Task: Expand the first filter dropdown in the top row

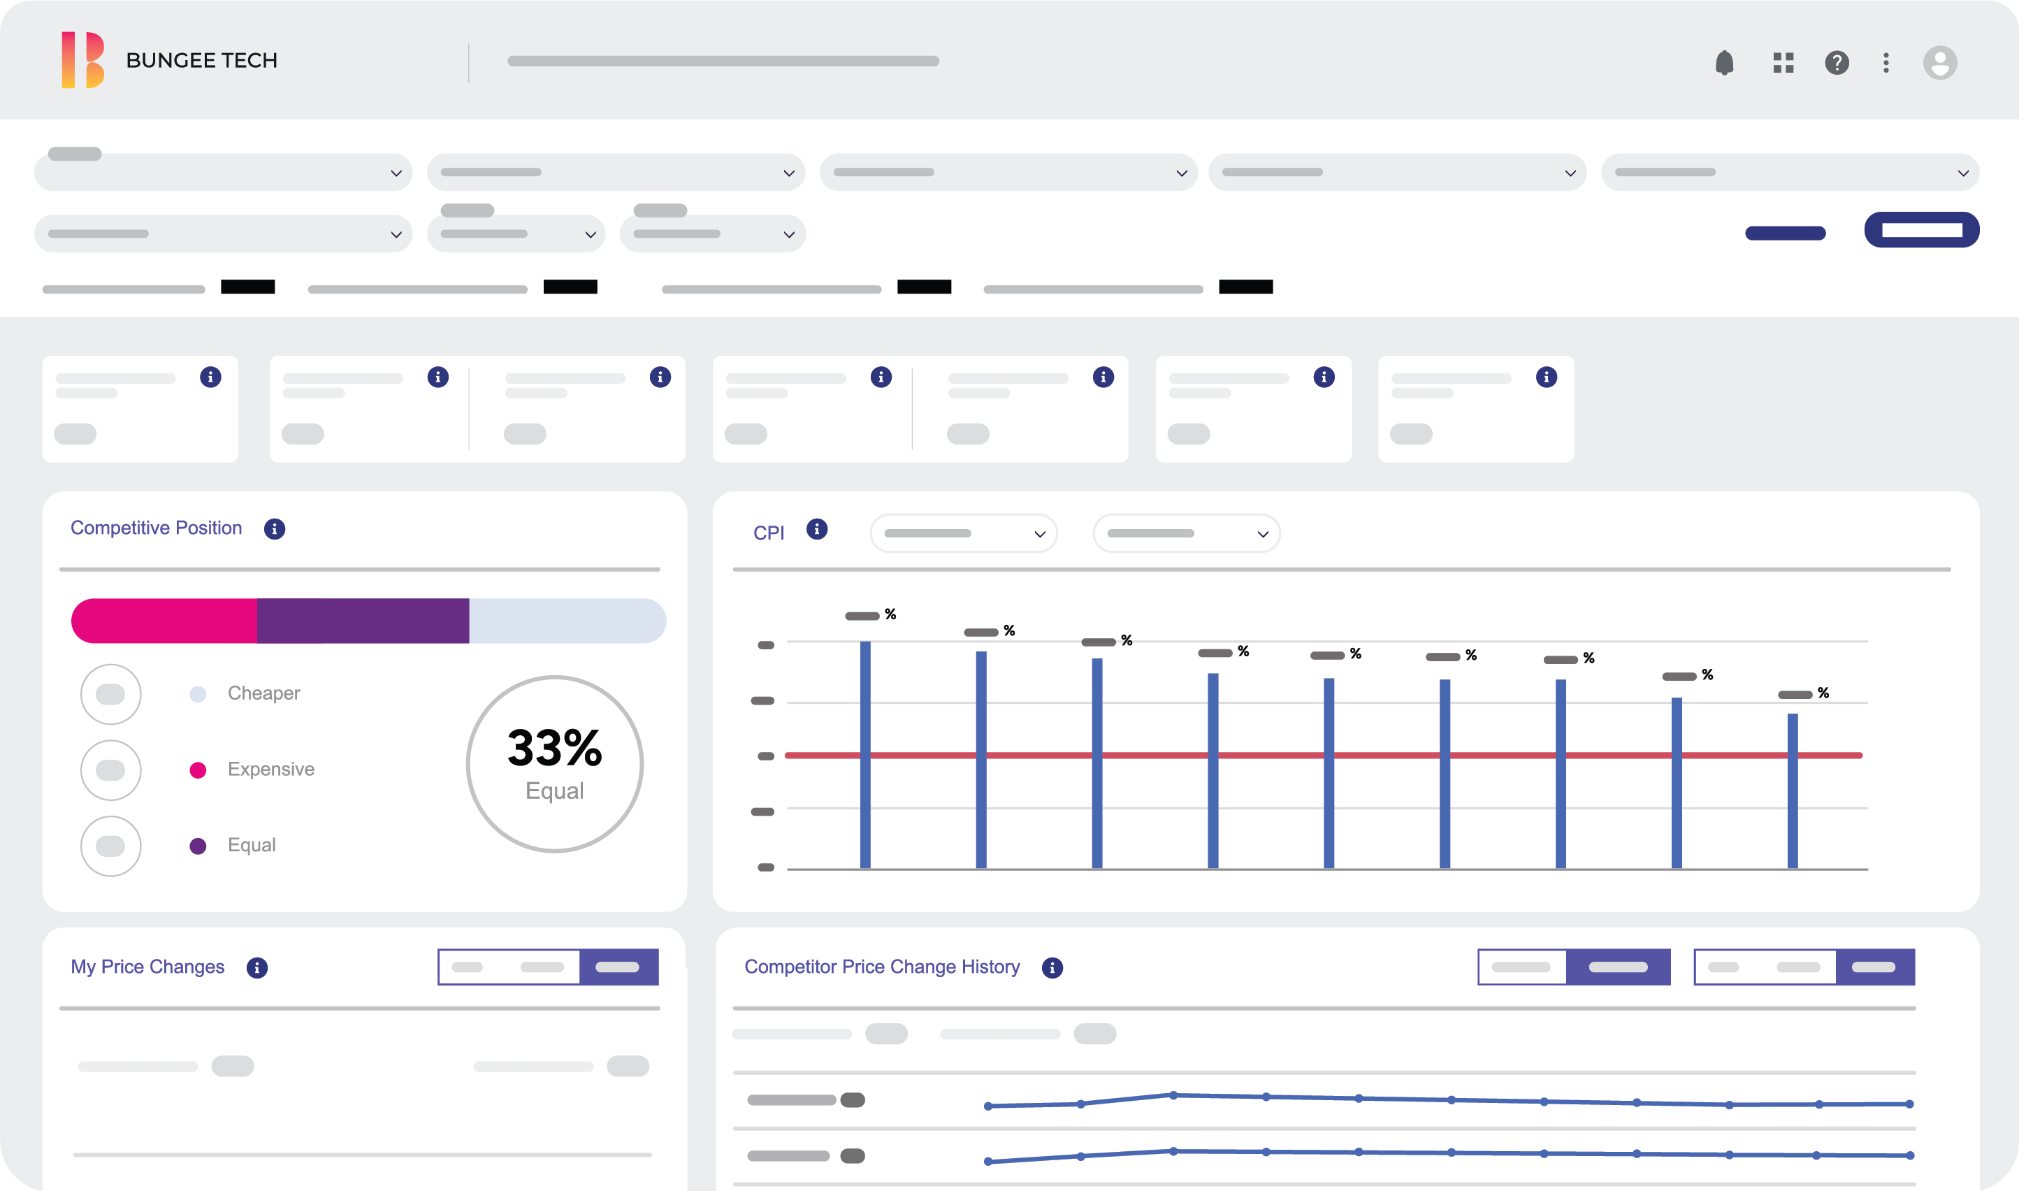Action: [223, 173]
